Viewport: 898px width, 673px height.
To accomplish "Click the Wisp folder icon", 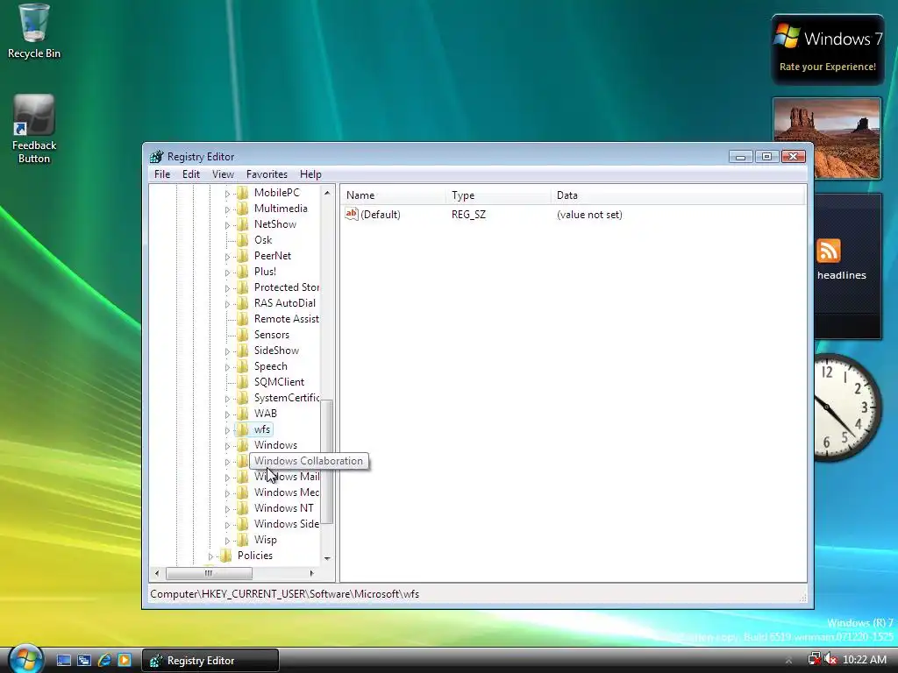I will (243, 539).
